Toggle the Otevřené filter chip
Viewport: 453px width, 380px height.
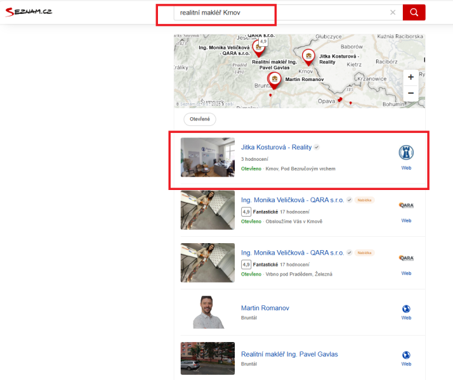tap(200, 119)
